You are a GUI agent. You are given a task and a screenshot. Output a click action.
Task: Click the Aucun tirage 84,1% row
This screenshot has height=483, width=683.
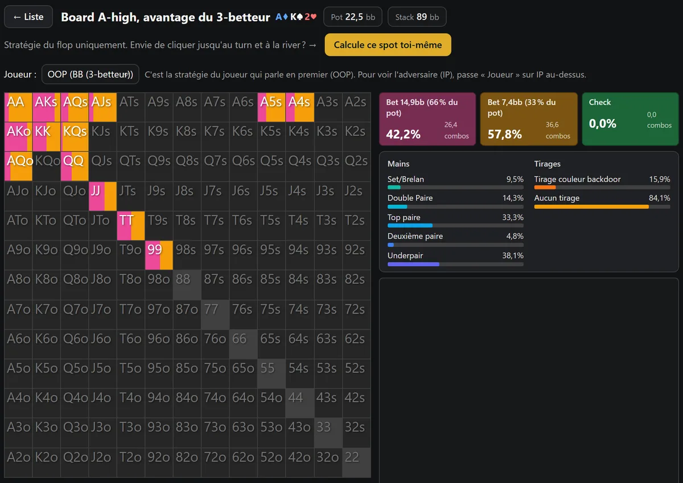[602, 201]
